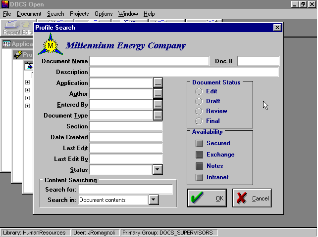Open the Application lookup ellipsis button
The image size is (318, 237).
coord(158,83)
